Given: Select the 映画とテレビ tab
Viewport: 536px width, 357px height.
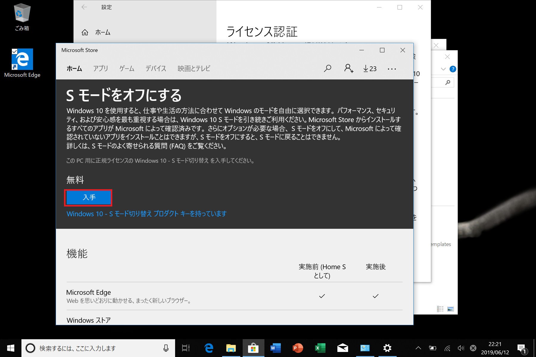Looking at the screenshot, I should click(194, 68).
